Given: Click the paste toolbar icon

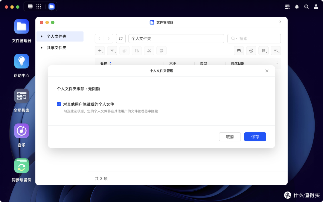Looking at the screenshot, I should (137, 51).
